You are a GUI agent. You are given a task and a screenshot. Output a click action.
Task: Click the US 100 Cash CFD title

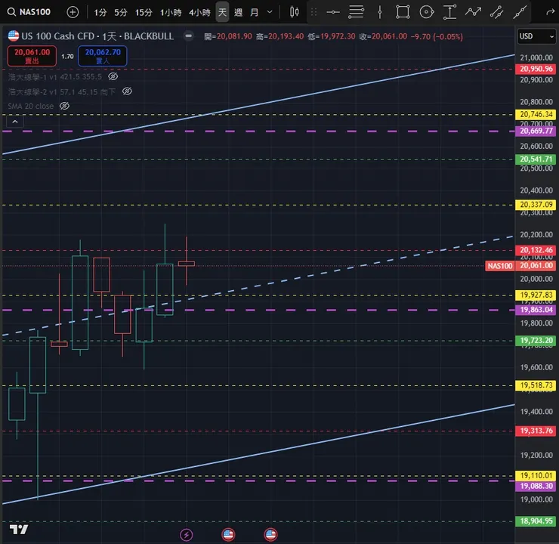tap(57, 36)
